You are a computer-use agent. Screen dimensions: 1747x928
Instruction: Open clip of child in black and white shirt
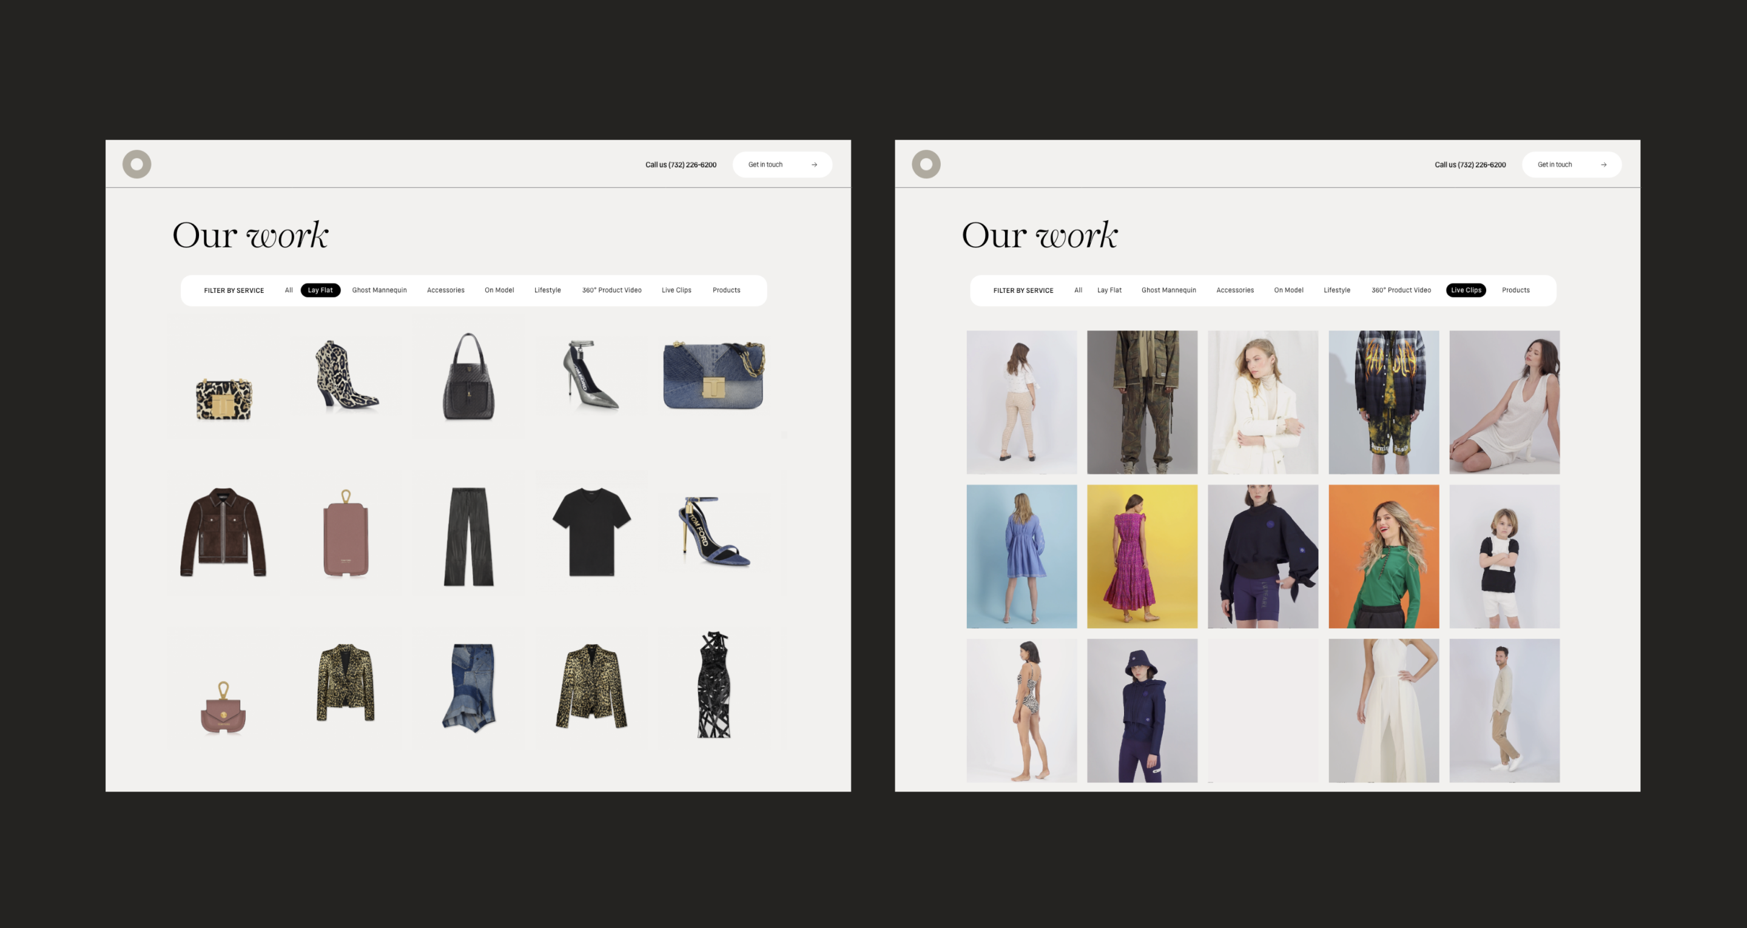tap(1504, 556)
